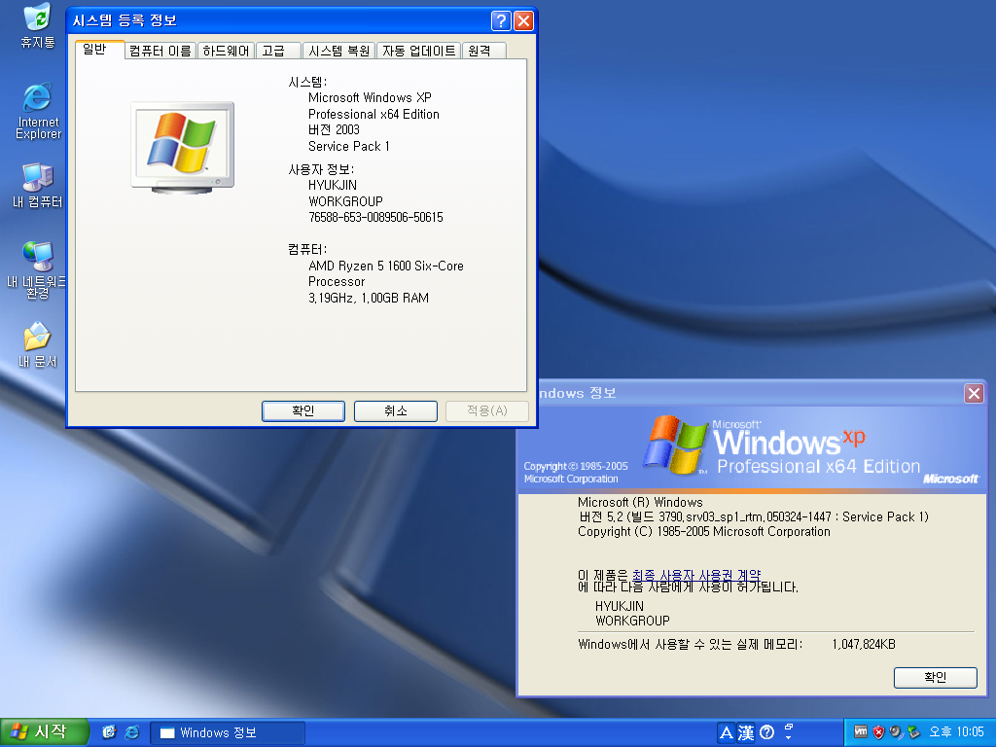
Task: Click 'Professional x64 Edition' in system info
Action: pos(373,115)
